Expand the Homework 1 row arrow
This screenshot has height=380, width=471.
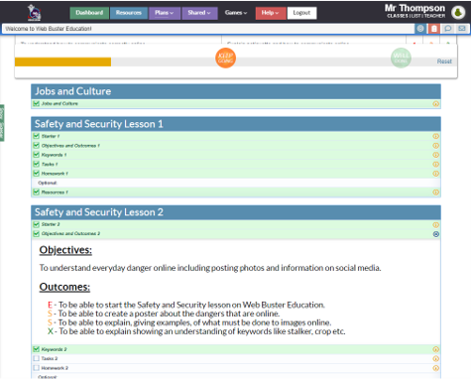coord(436,174)
